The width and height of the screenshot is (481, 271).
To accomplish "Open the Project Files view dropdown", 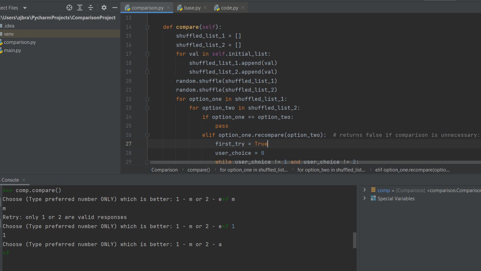I will point(25,8).
